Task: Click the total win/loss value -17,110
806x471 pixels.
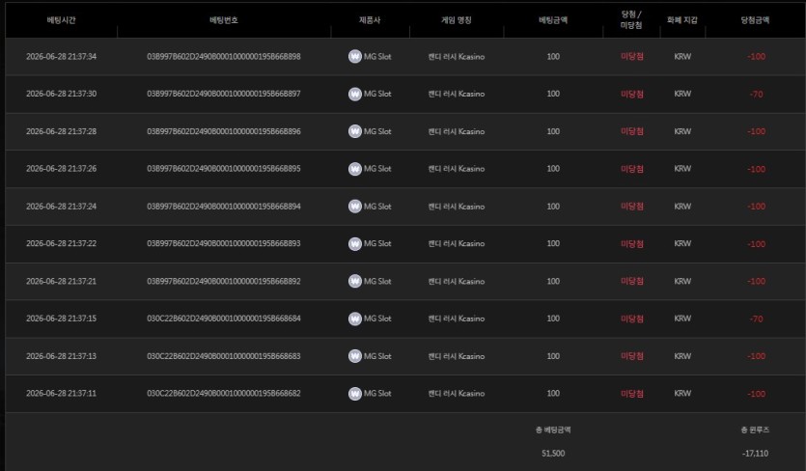Action: [x=755, y=453]
